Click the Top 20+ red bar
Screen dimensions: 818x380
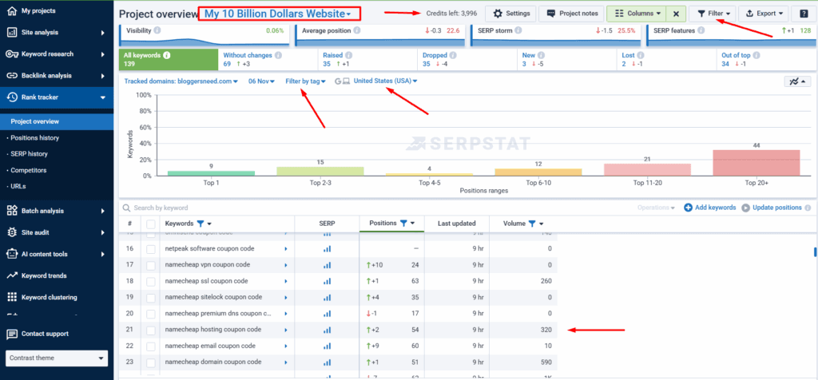coord(756,163)
